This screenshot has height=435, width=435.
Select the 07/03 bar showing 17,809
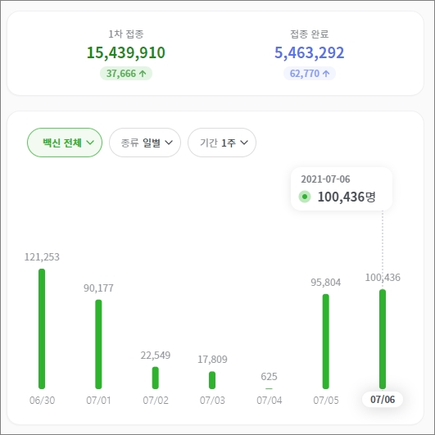pos(212,380)
